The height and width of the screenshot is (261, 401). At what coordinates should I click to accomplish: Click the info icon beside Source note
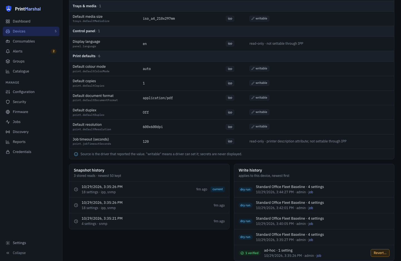[x=76, y=154]
